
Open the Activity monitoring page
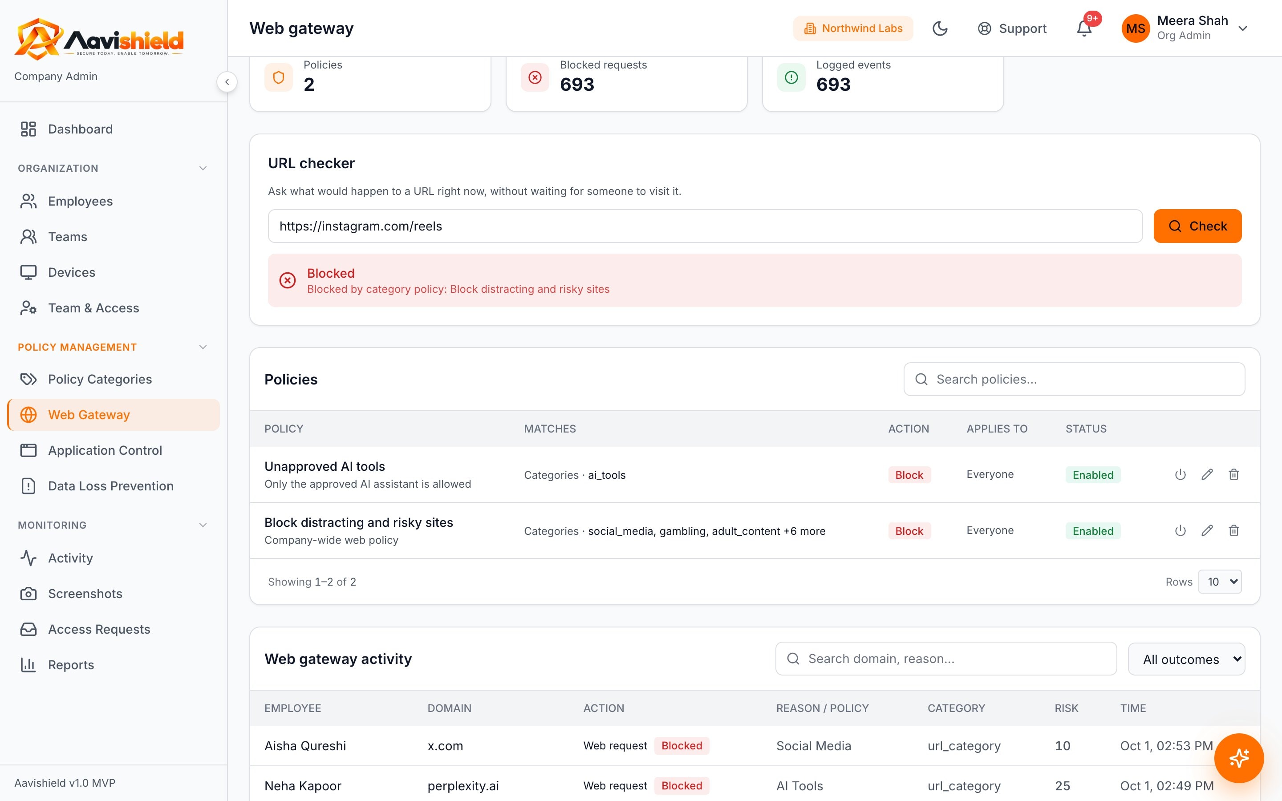point(114,558)
